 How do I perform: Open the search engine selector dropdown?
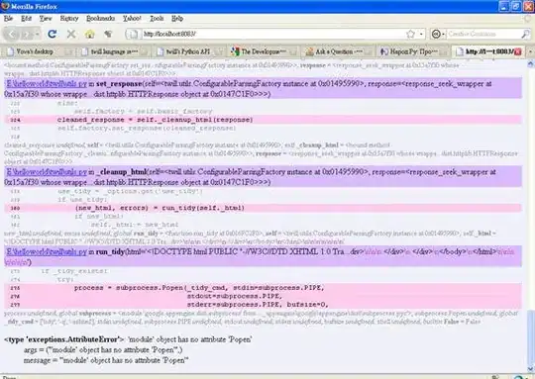[438, 34]
